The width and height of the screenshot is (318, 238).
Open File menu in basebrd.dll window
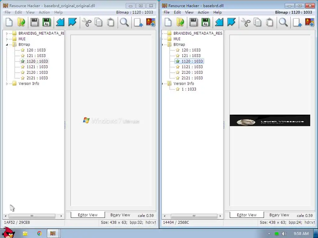tap(166, 12)
